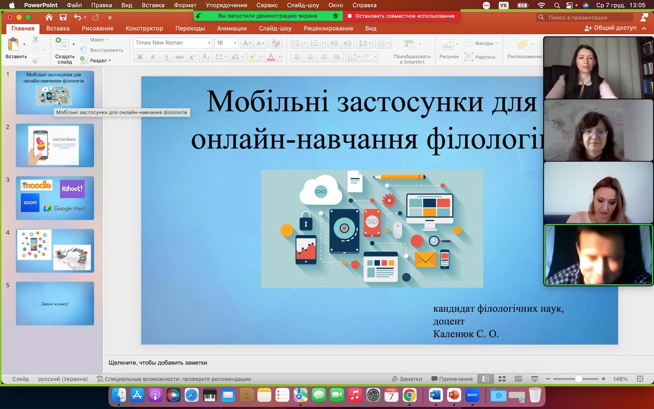The height and width of the screenshot is (409, 654).
Task: Toggle bold formatting (Ж)
Action: point(140,57)
